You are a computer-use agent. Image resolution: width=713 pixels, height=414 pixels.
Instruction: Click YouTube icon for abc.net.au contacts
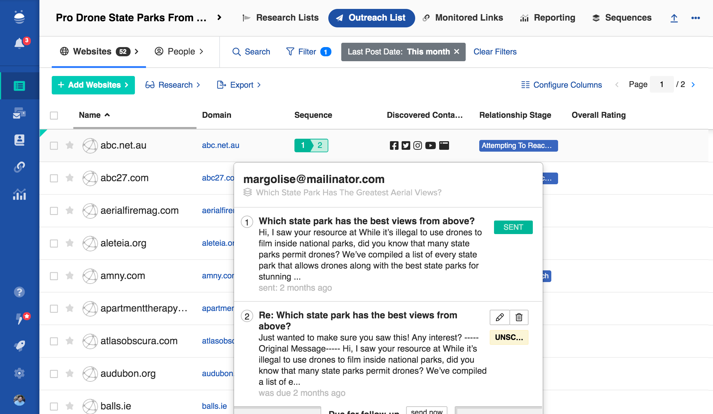pyautogui.click(x=430, y=145)
